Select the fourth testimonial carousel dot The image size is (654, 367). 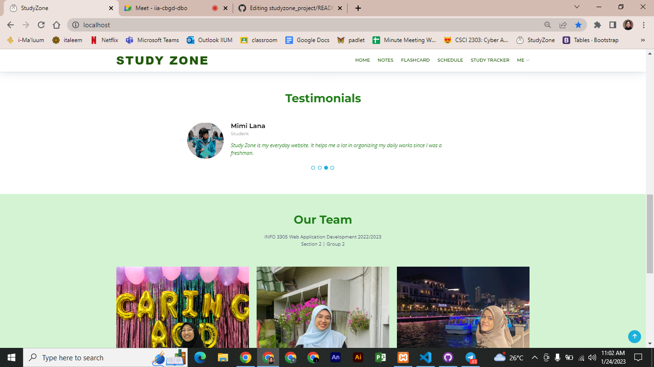333,168
